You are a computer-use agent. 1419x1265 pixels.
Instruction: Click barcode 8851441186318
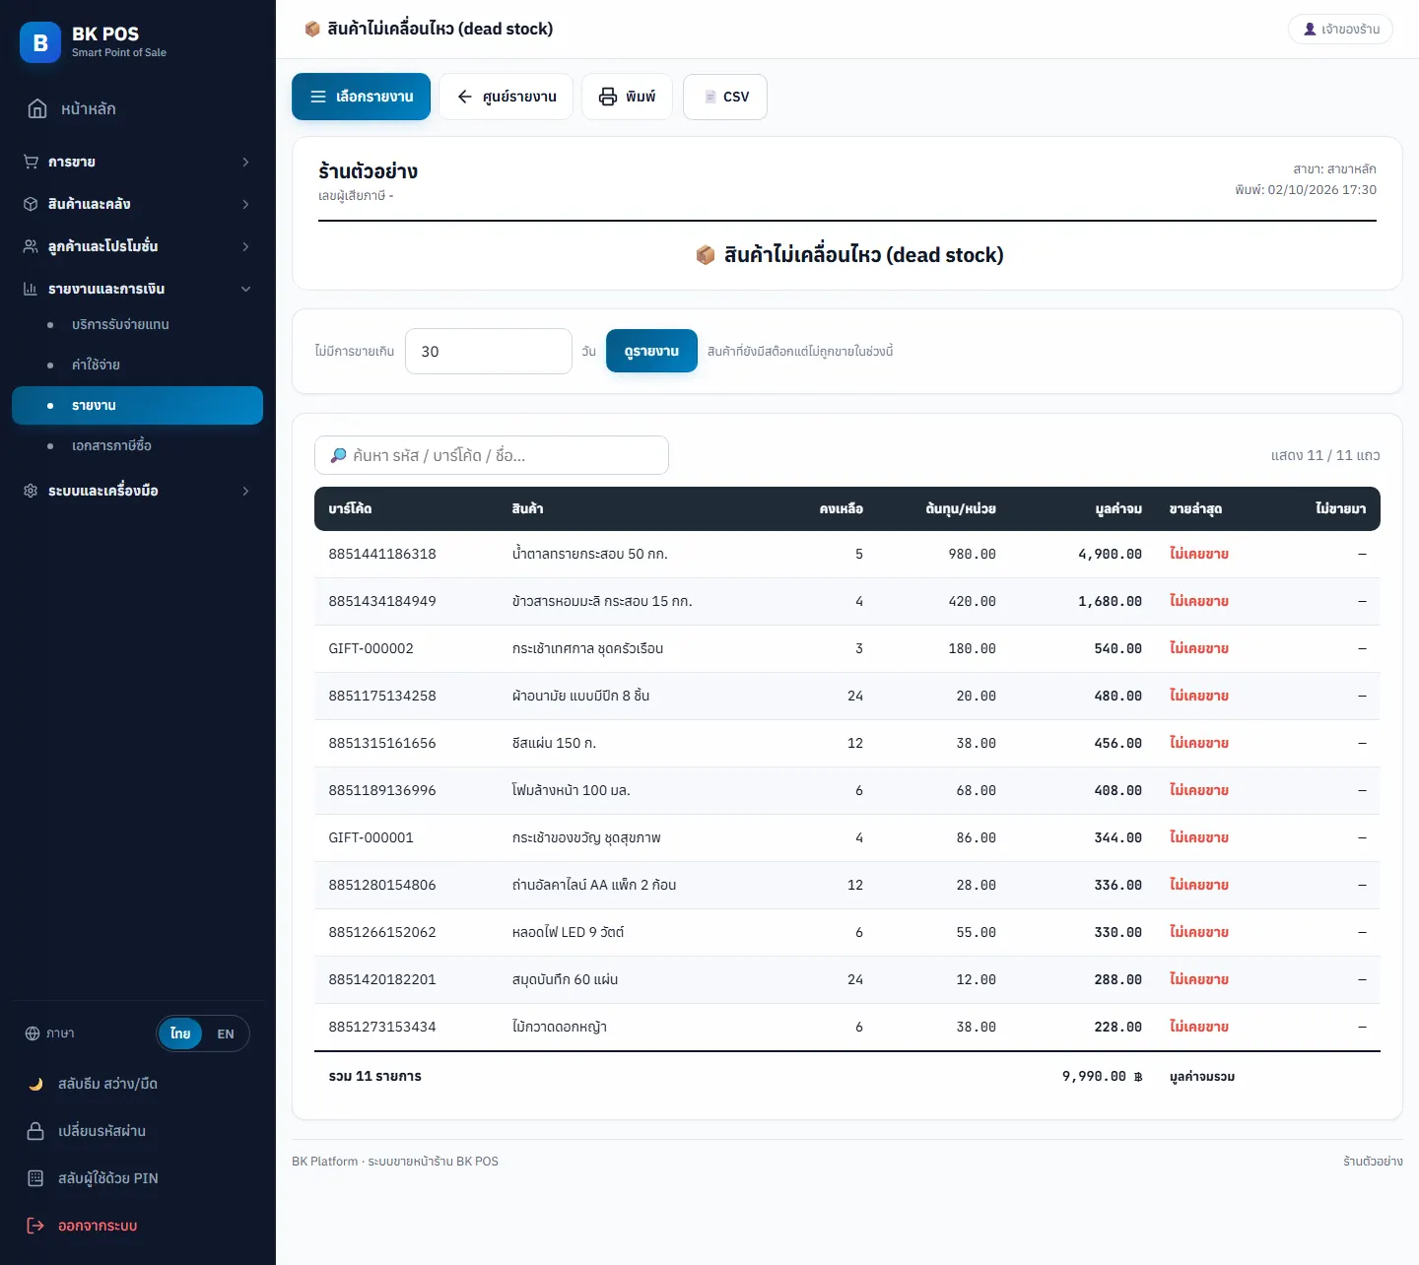pos(382,554)
